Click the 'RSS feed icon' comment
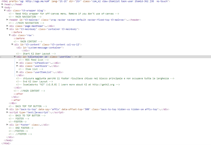This screenshot has height=145, width=211. point(33,60)
